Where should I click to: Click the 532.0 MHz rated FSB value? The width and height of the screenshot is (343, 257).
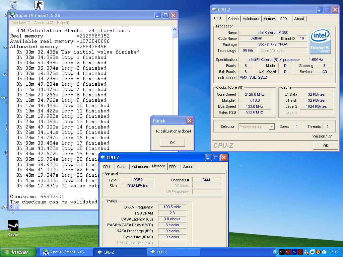(255, 112)
